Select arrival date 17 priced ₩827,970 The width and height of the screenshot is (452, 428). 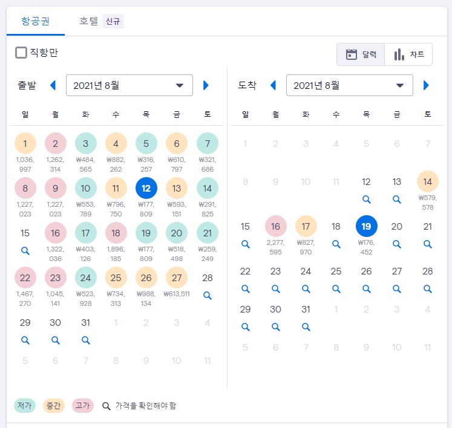pos(306,226)
